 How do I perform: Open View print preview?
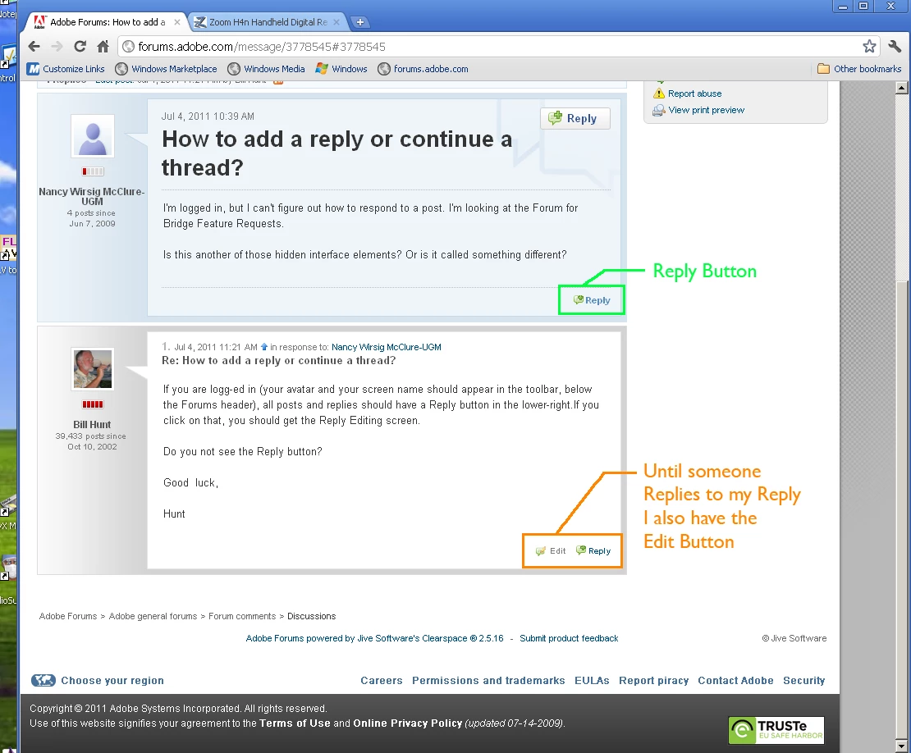pos(706,110)
